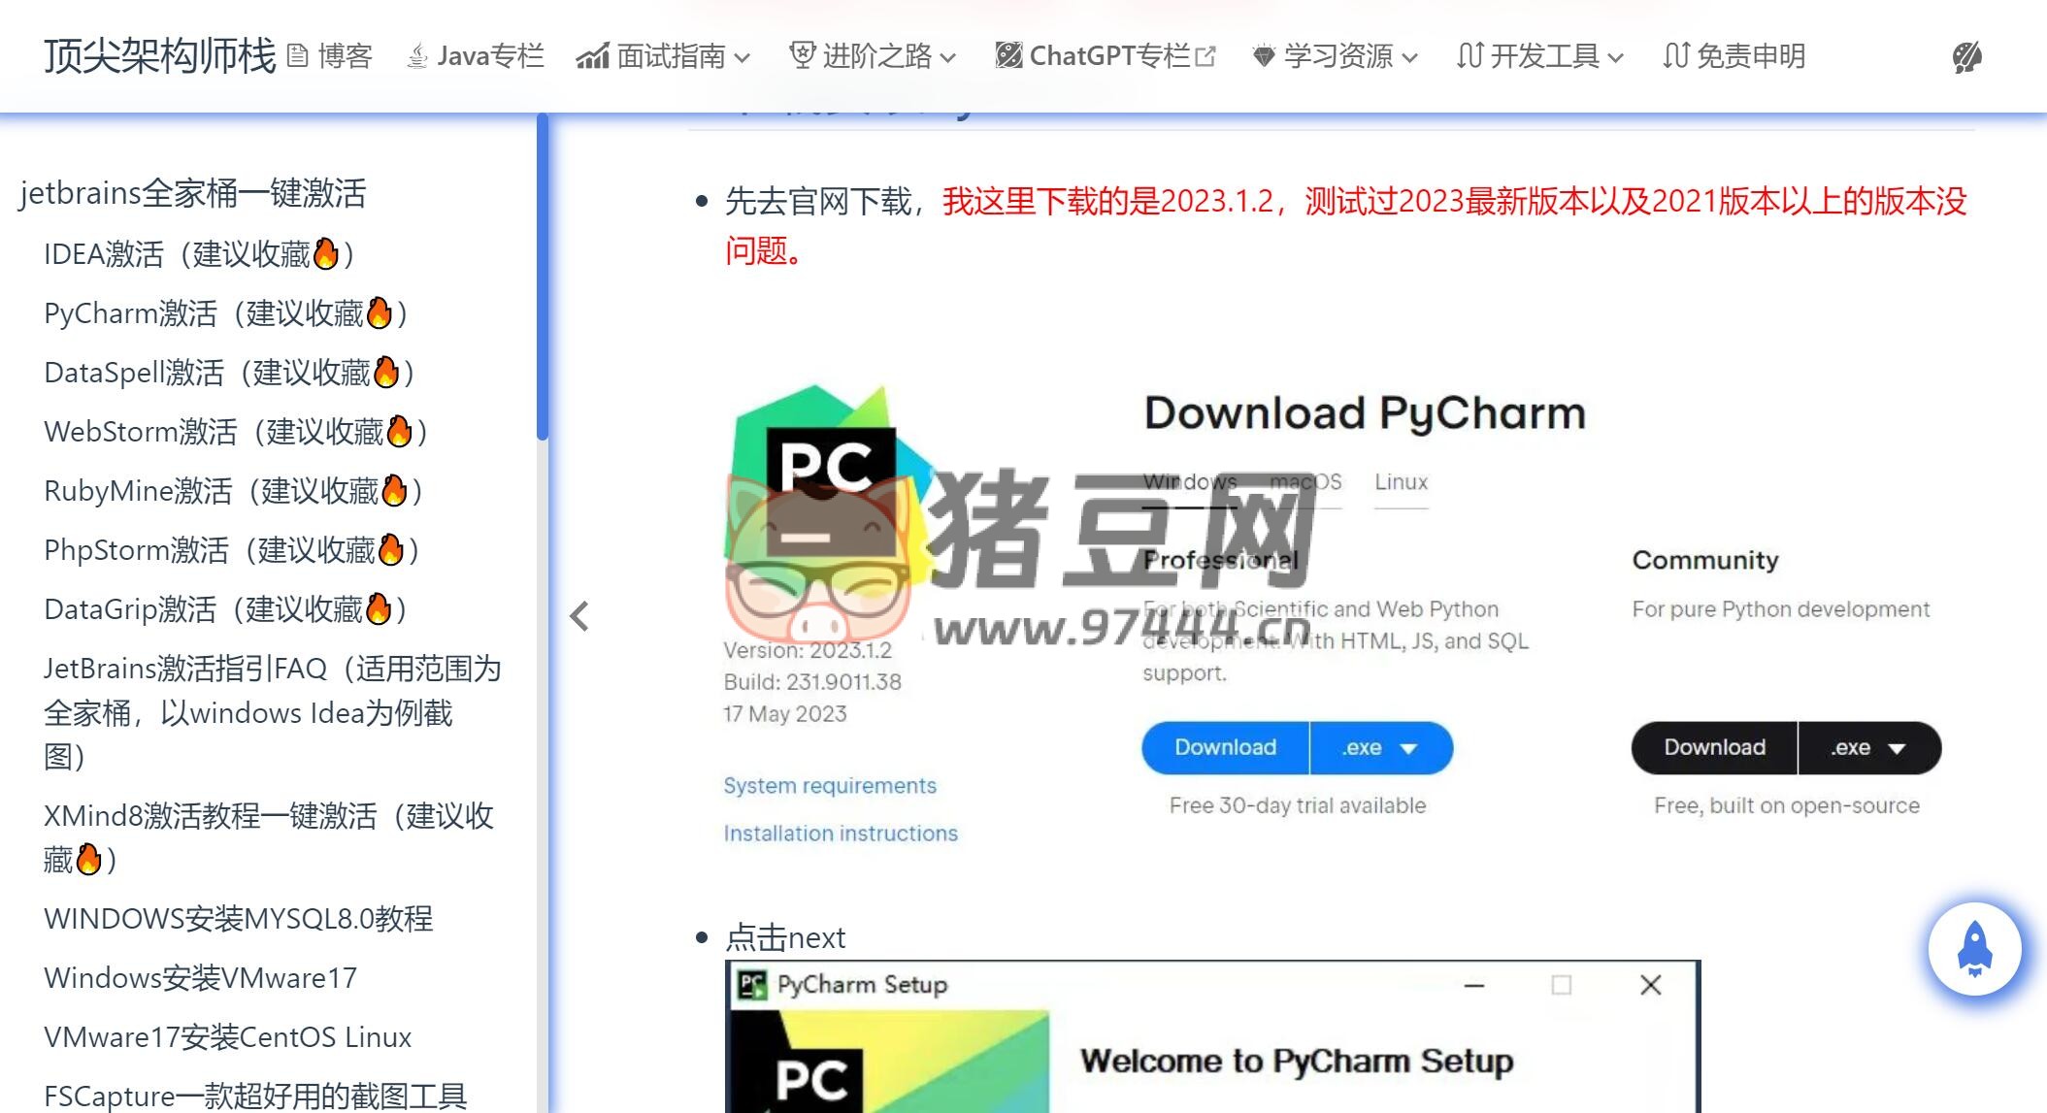Switch to the macOS tab
This screenshot has width=2047, height=1113.
(x=1305, y=482)
